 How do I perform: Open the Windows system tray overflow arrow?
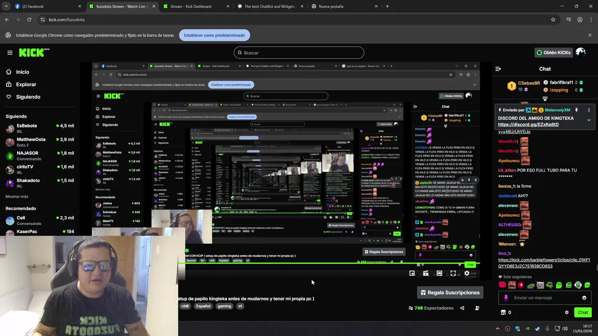click(498, 329)
